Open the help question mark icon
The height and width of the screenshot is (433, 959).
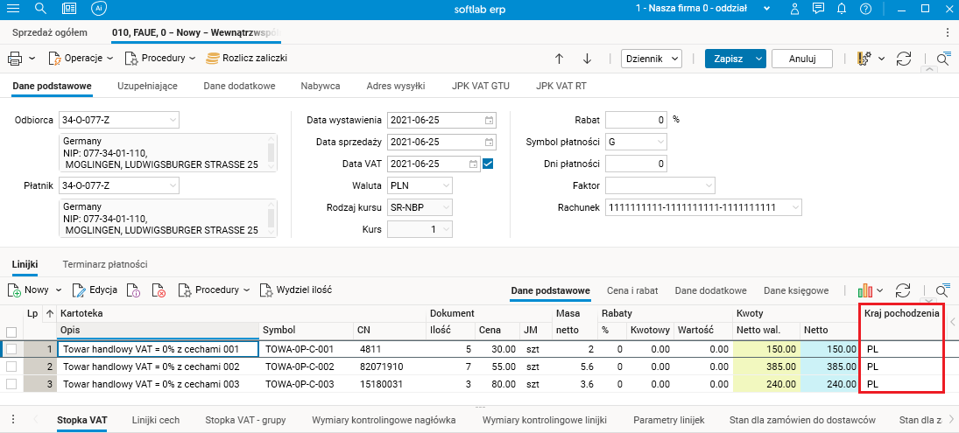864,9
